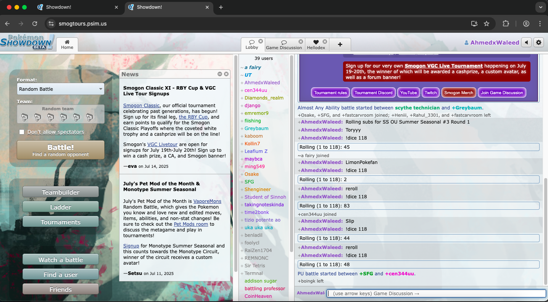Open the VGC Livetour link

pyautogui.click(x=162, y=145)
